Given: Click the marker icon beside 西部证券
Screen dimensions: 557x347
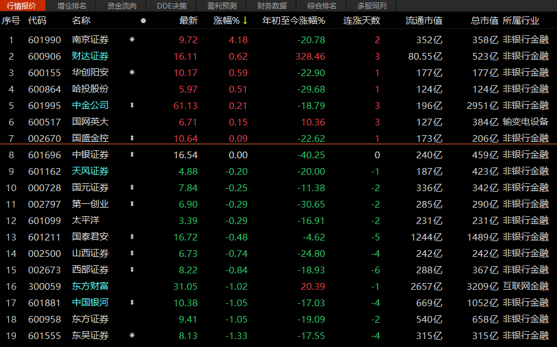Looking at the screenshot, I should [x=132, y=270].
